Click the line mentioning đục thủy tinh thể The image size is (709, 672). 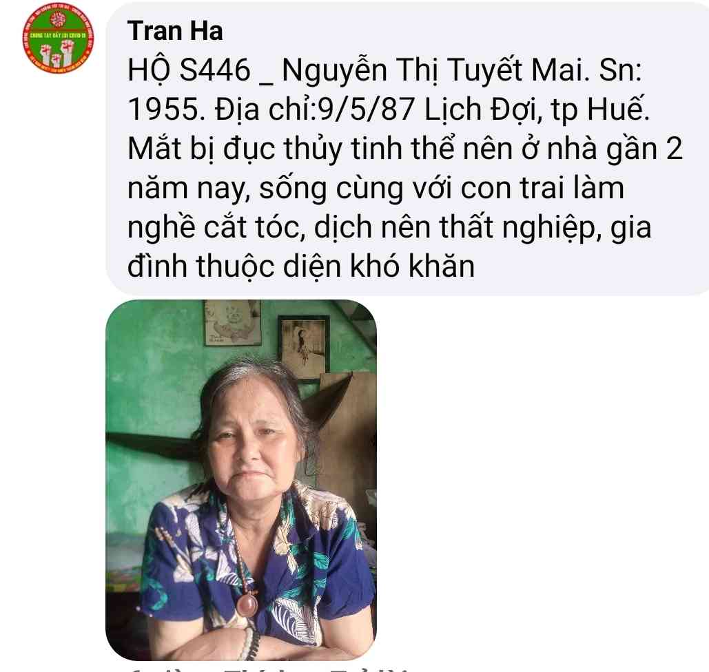(404, 149)
